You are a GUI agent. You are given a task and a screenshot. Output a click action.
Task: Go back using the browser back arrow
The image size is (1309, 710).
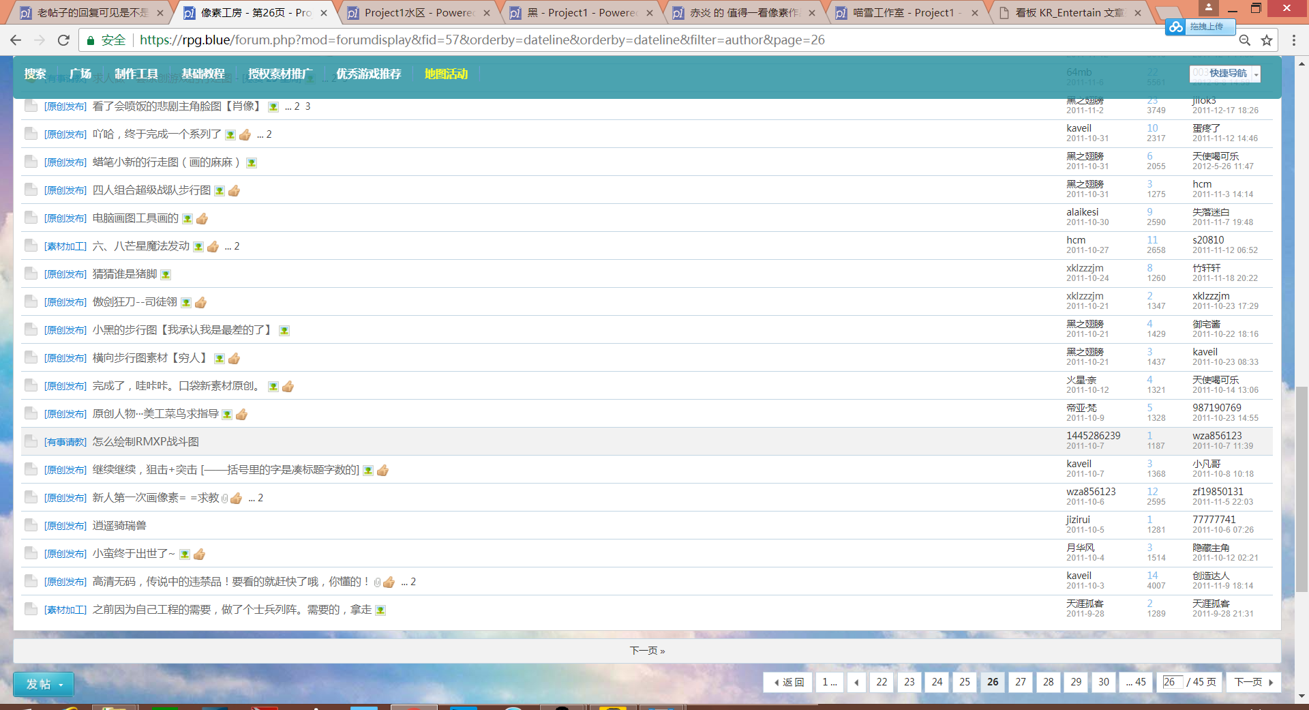tap(16, 40)
